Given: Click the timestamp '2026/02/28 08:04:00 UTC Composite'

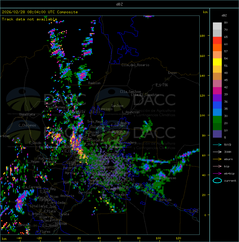Looking at the screenshot, I should coord(40,12).
